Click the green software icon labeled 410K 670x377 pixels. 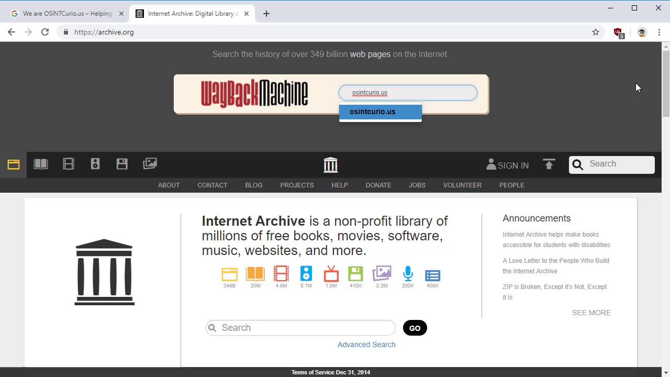click(355, 274)
